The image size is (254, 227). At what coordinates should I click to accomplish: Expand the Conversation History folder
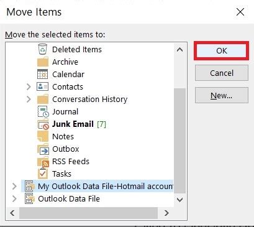pyautogui.click(x=29, y=99)
